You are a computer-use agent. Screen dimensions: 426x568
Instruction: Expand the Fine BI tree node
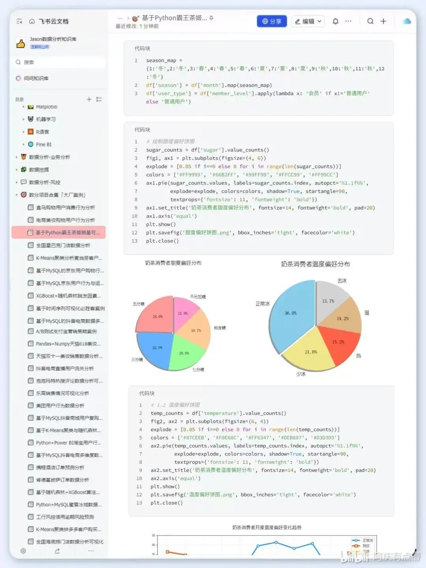pos(23,144)
